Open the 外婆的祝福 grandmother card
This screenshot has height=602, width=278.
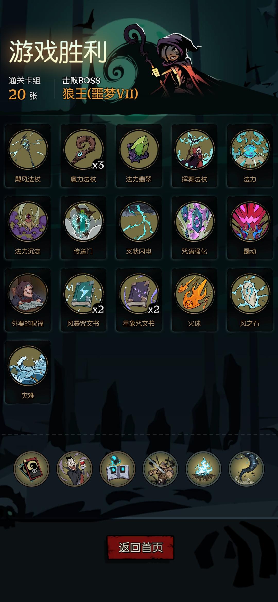(x=28, y=300)
